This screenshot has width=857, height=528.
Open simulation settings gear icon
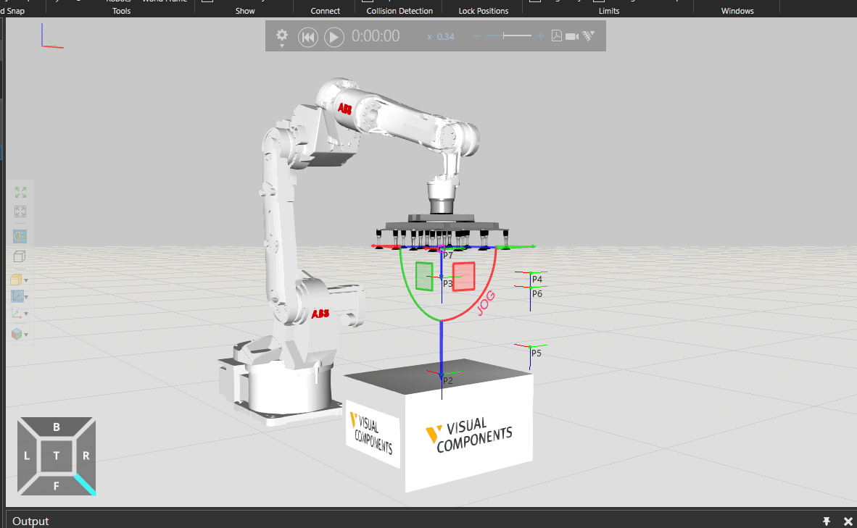(282, 36)
